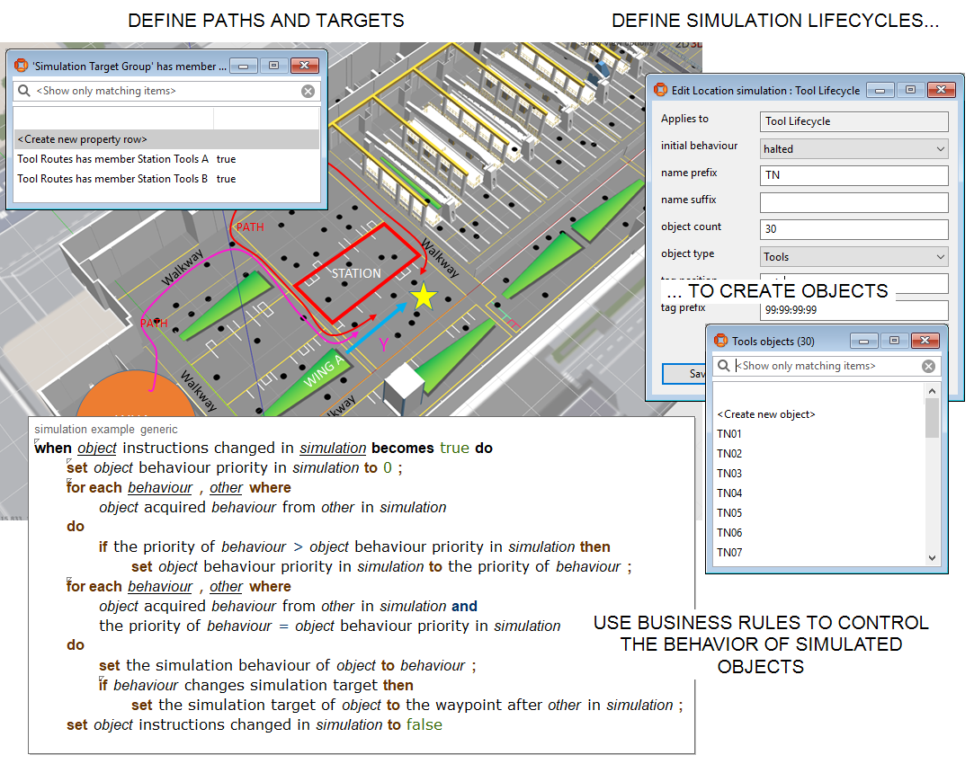Click app icon of Simulation Target Group window
The image size is (974, 764).
tap(21, 66)
